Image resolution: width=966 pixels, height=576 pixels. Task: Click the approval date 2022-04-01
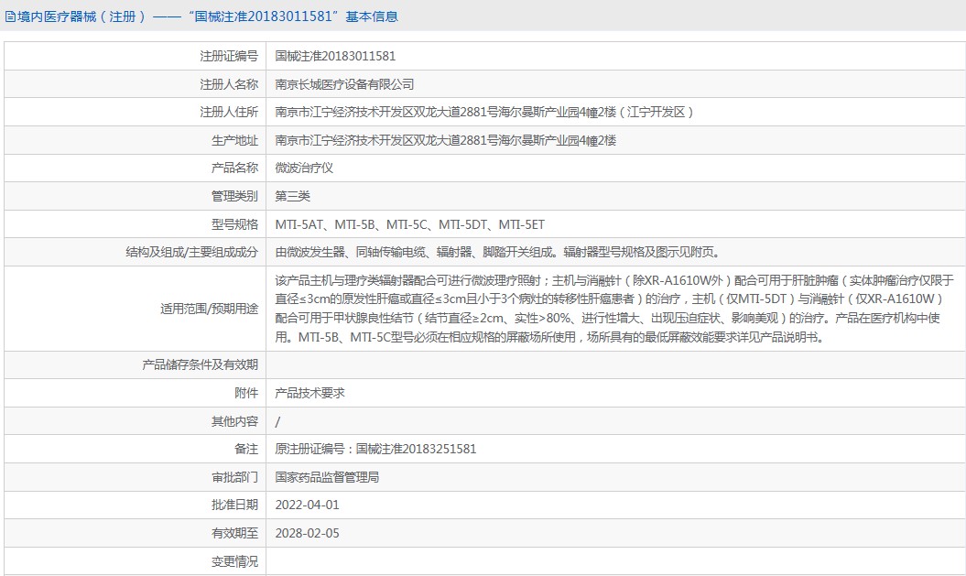[x=307, y=505]
